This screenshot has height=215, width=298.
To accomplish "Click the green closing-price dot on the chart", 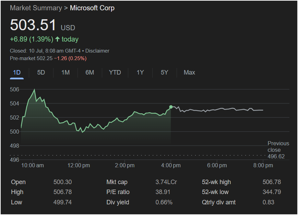I will [171, 107].
